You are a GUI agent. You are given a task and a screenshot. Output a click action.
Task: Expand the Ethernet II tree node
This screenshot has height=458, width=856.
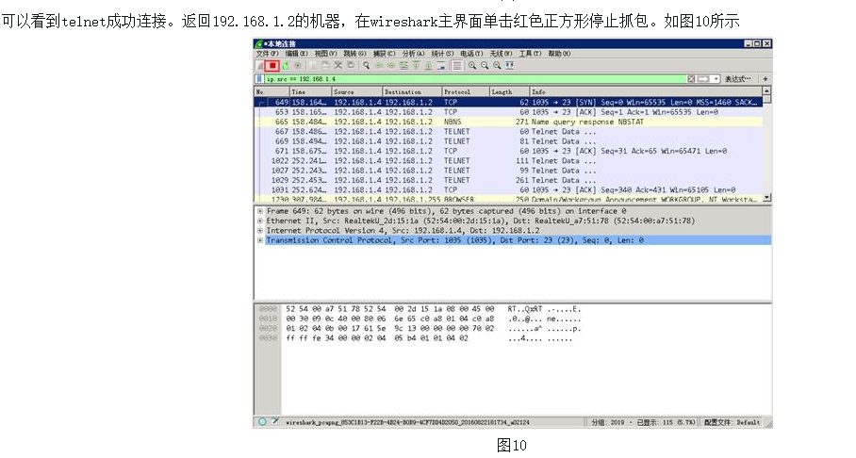260,221
